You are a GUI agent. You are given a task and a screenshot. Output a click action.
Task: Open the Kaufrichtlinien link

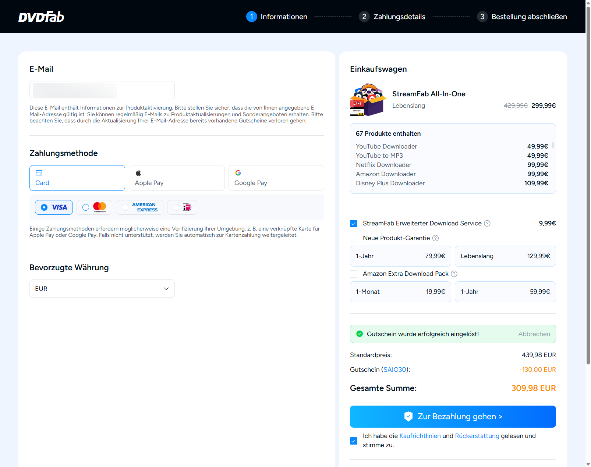click(x=420, y=436)
